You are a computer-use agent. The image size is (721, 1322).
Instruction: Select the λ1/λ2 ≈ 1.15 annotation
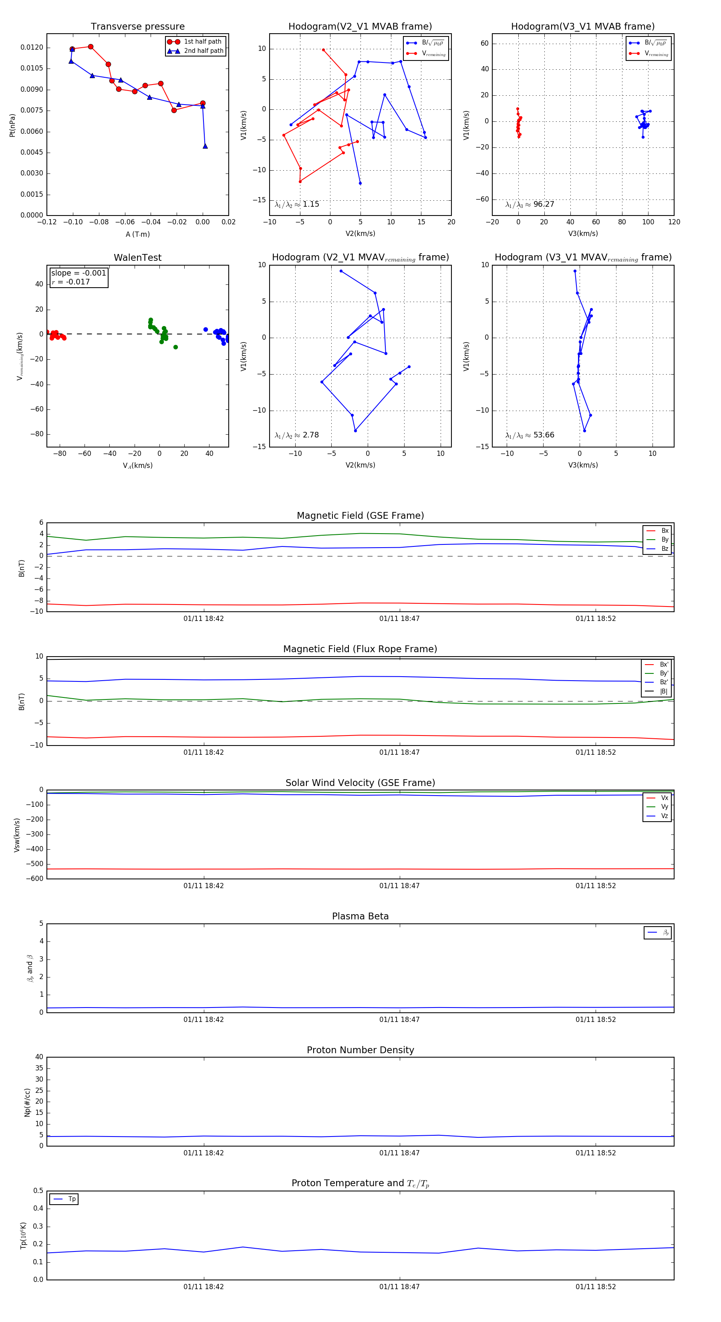point(296,204)
